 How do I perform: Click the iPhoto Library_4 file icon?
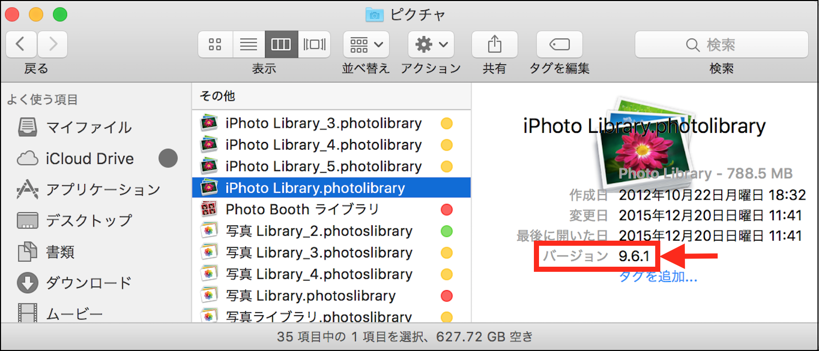(209, 145)
